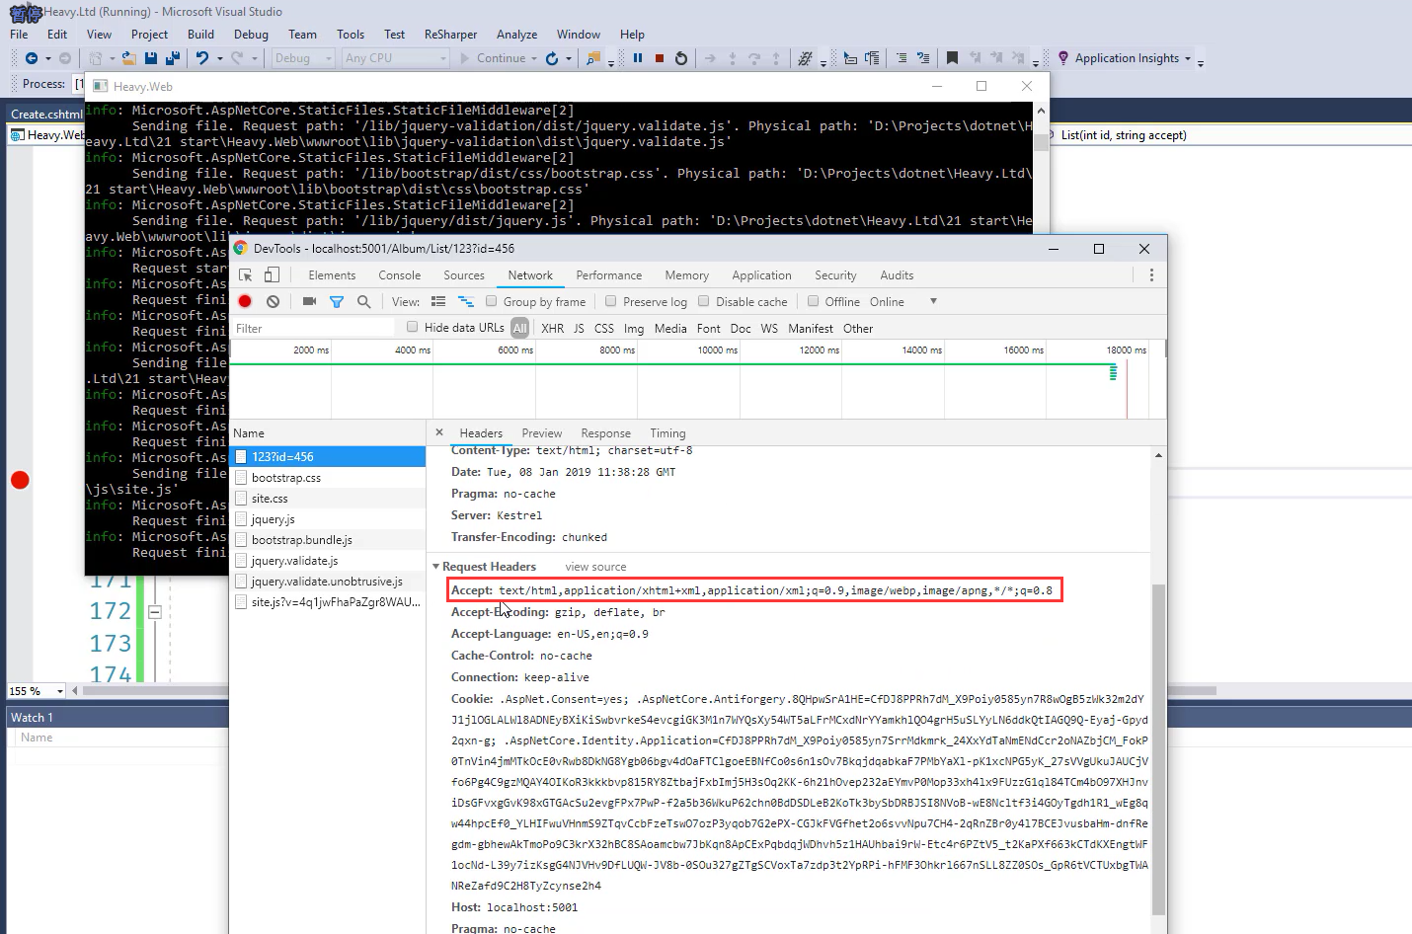Open the Analyze menu in Visual Studio
This screenshot has width=1412, height=934.
[x=516, y=34]
